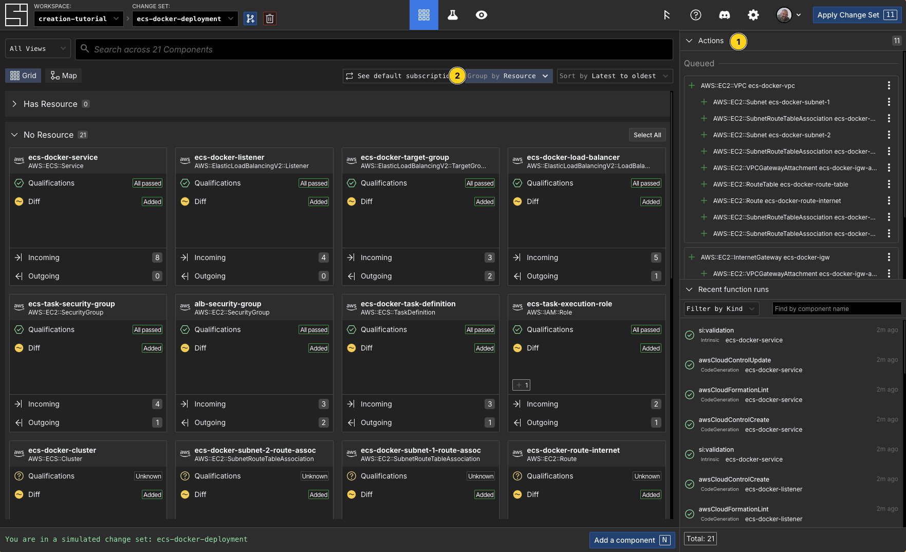906x552 pixels.
Task: Expand the Has Resource group
Action: 14,104
